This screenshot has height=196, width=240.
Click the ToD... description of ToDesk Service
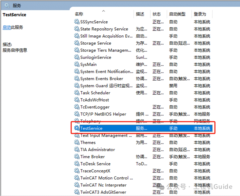coord(142,164)
